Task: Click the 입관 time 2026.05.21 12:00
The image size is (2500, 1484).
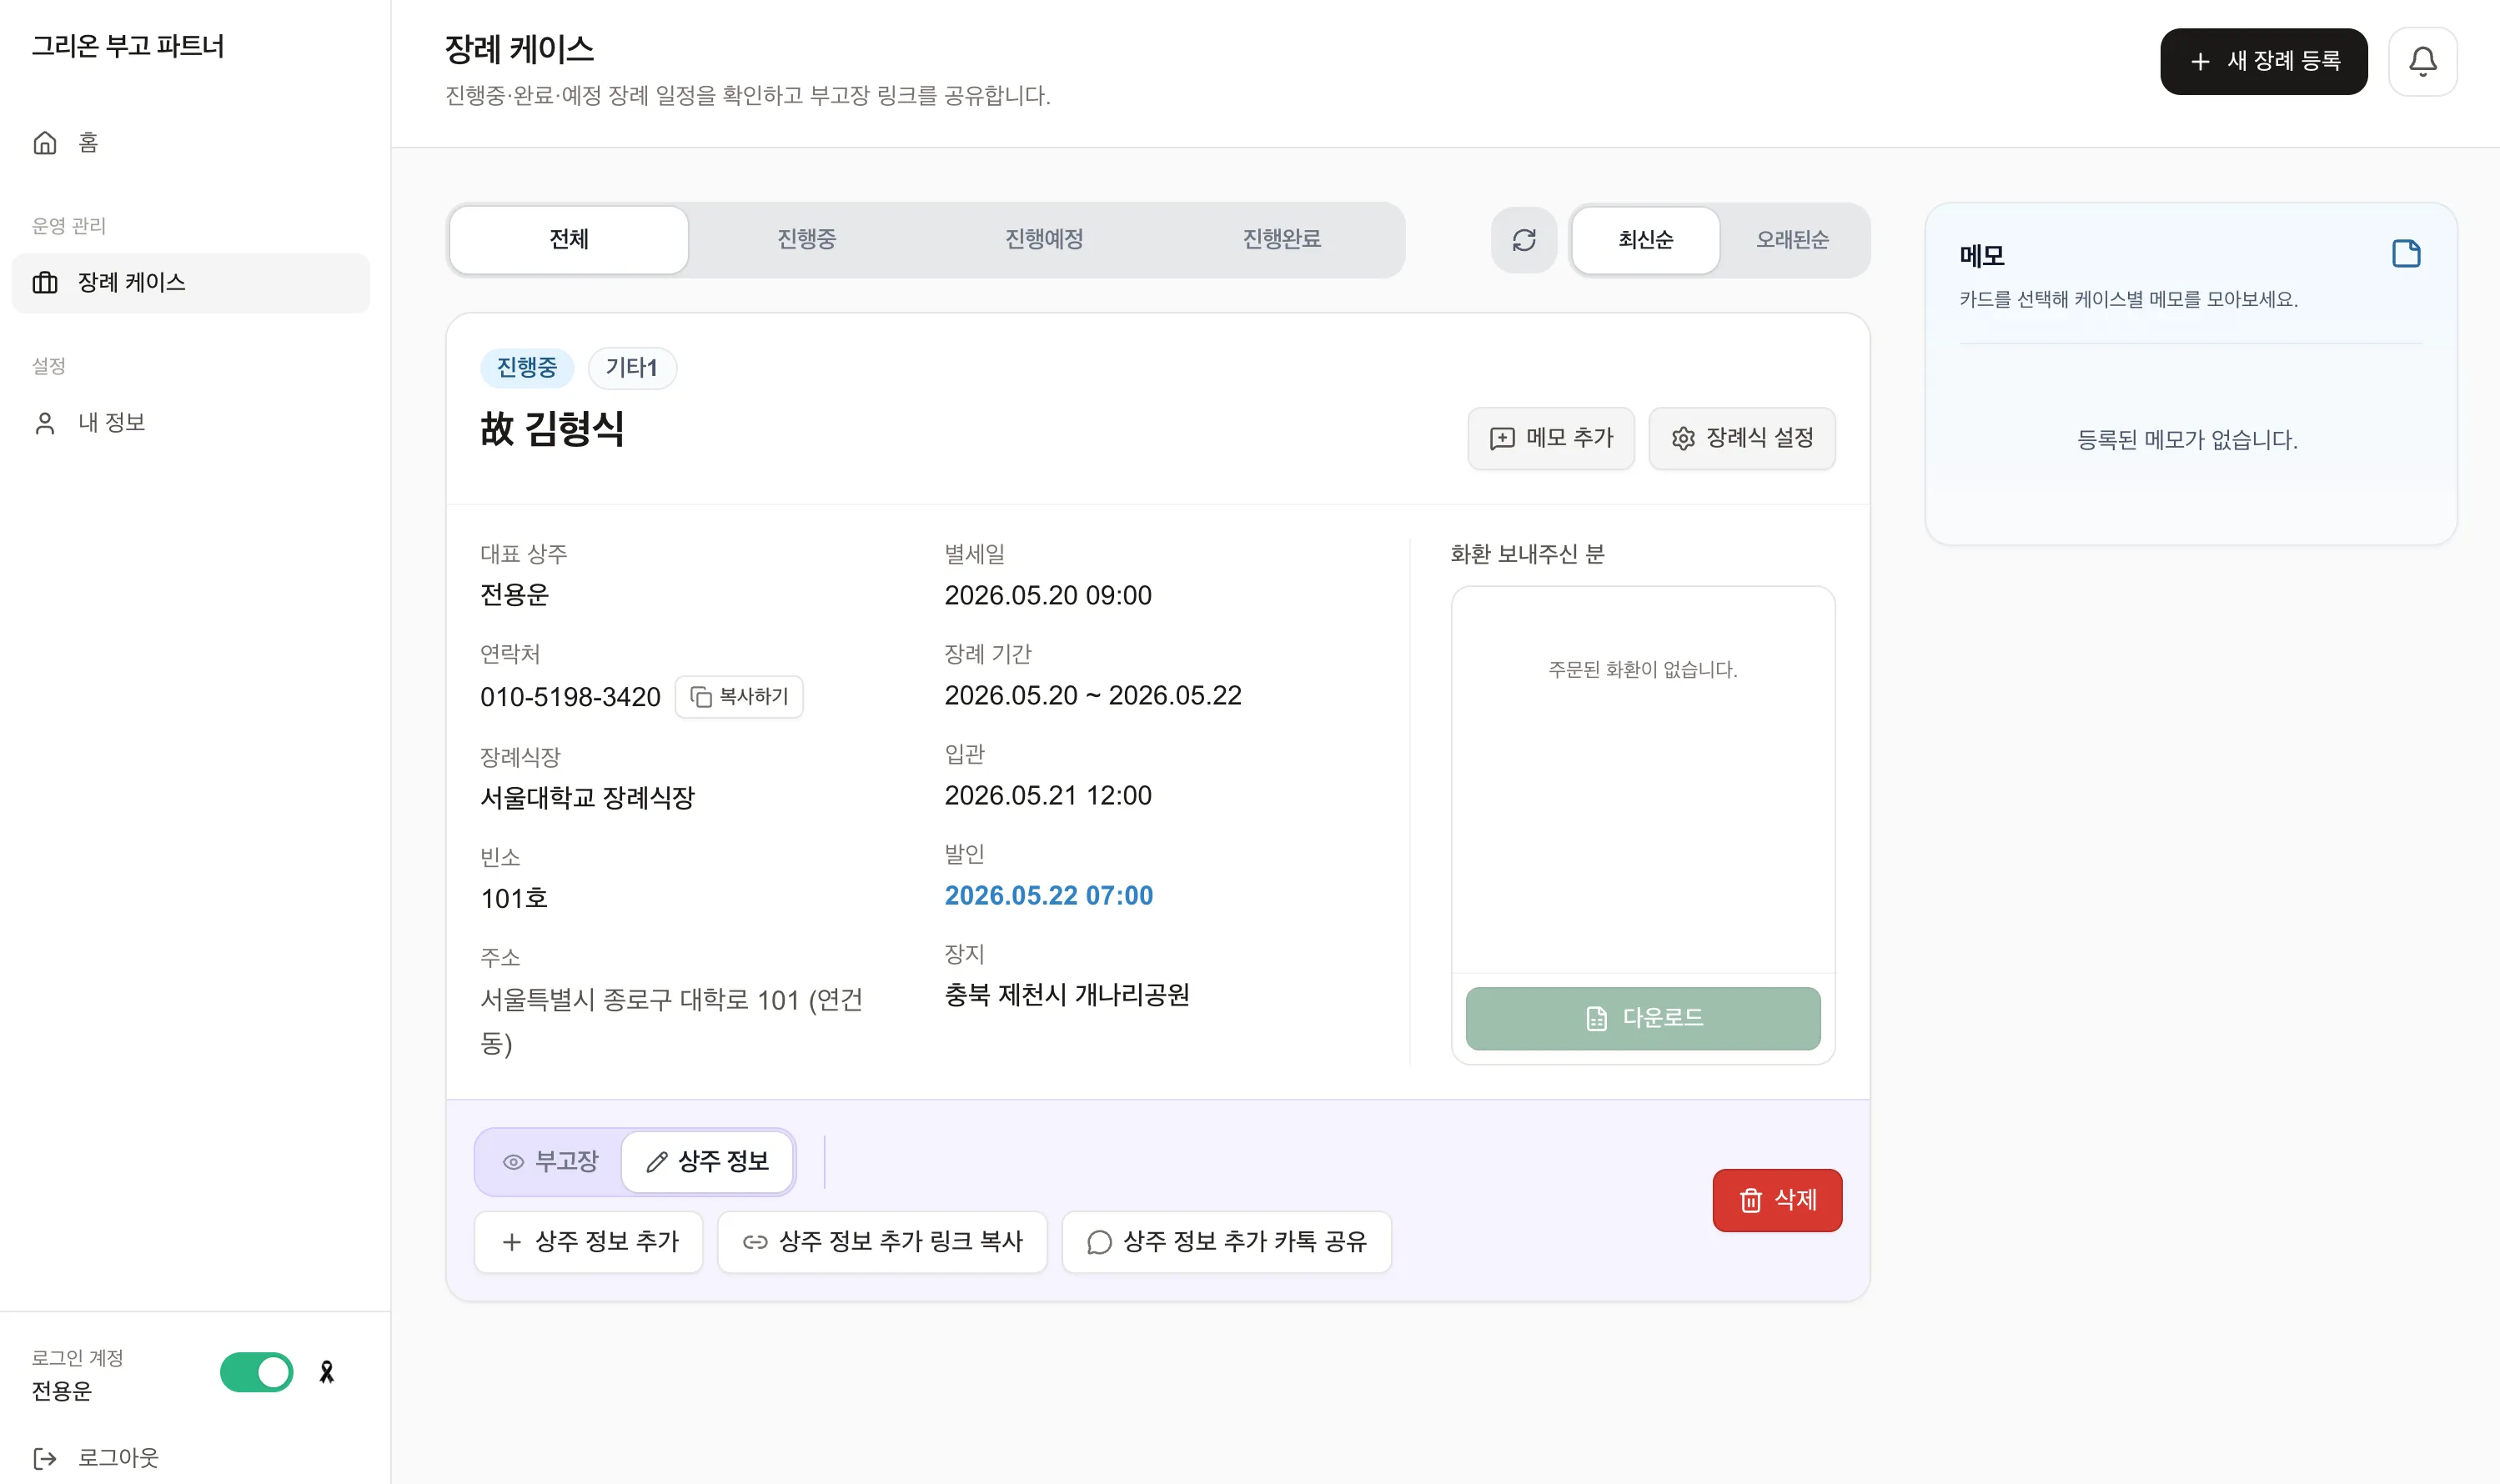Action: coord(1048,796)
